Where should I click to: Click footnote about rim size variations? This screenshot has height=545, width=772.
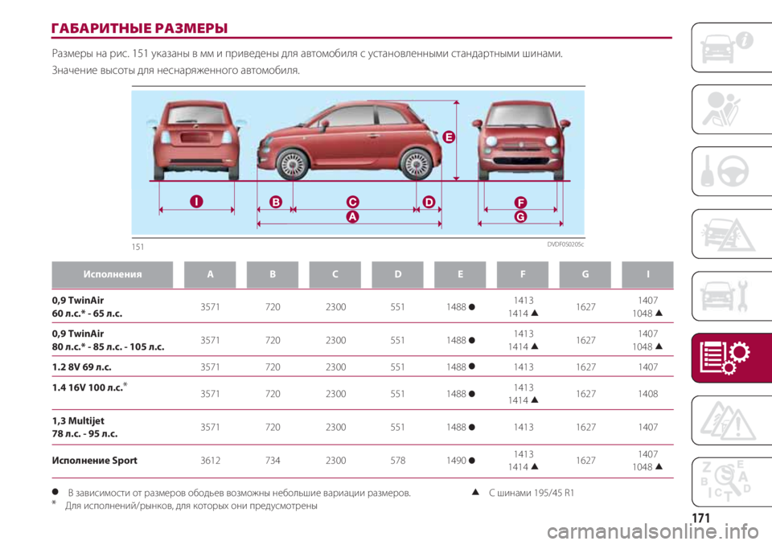(x=239, y=492)
